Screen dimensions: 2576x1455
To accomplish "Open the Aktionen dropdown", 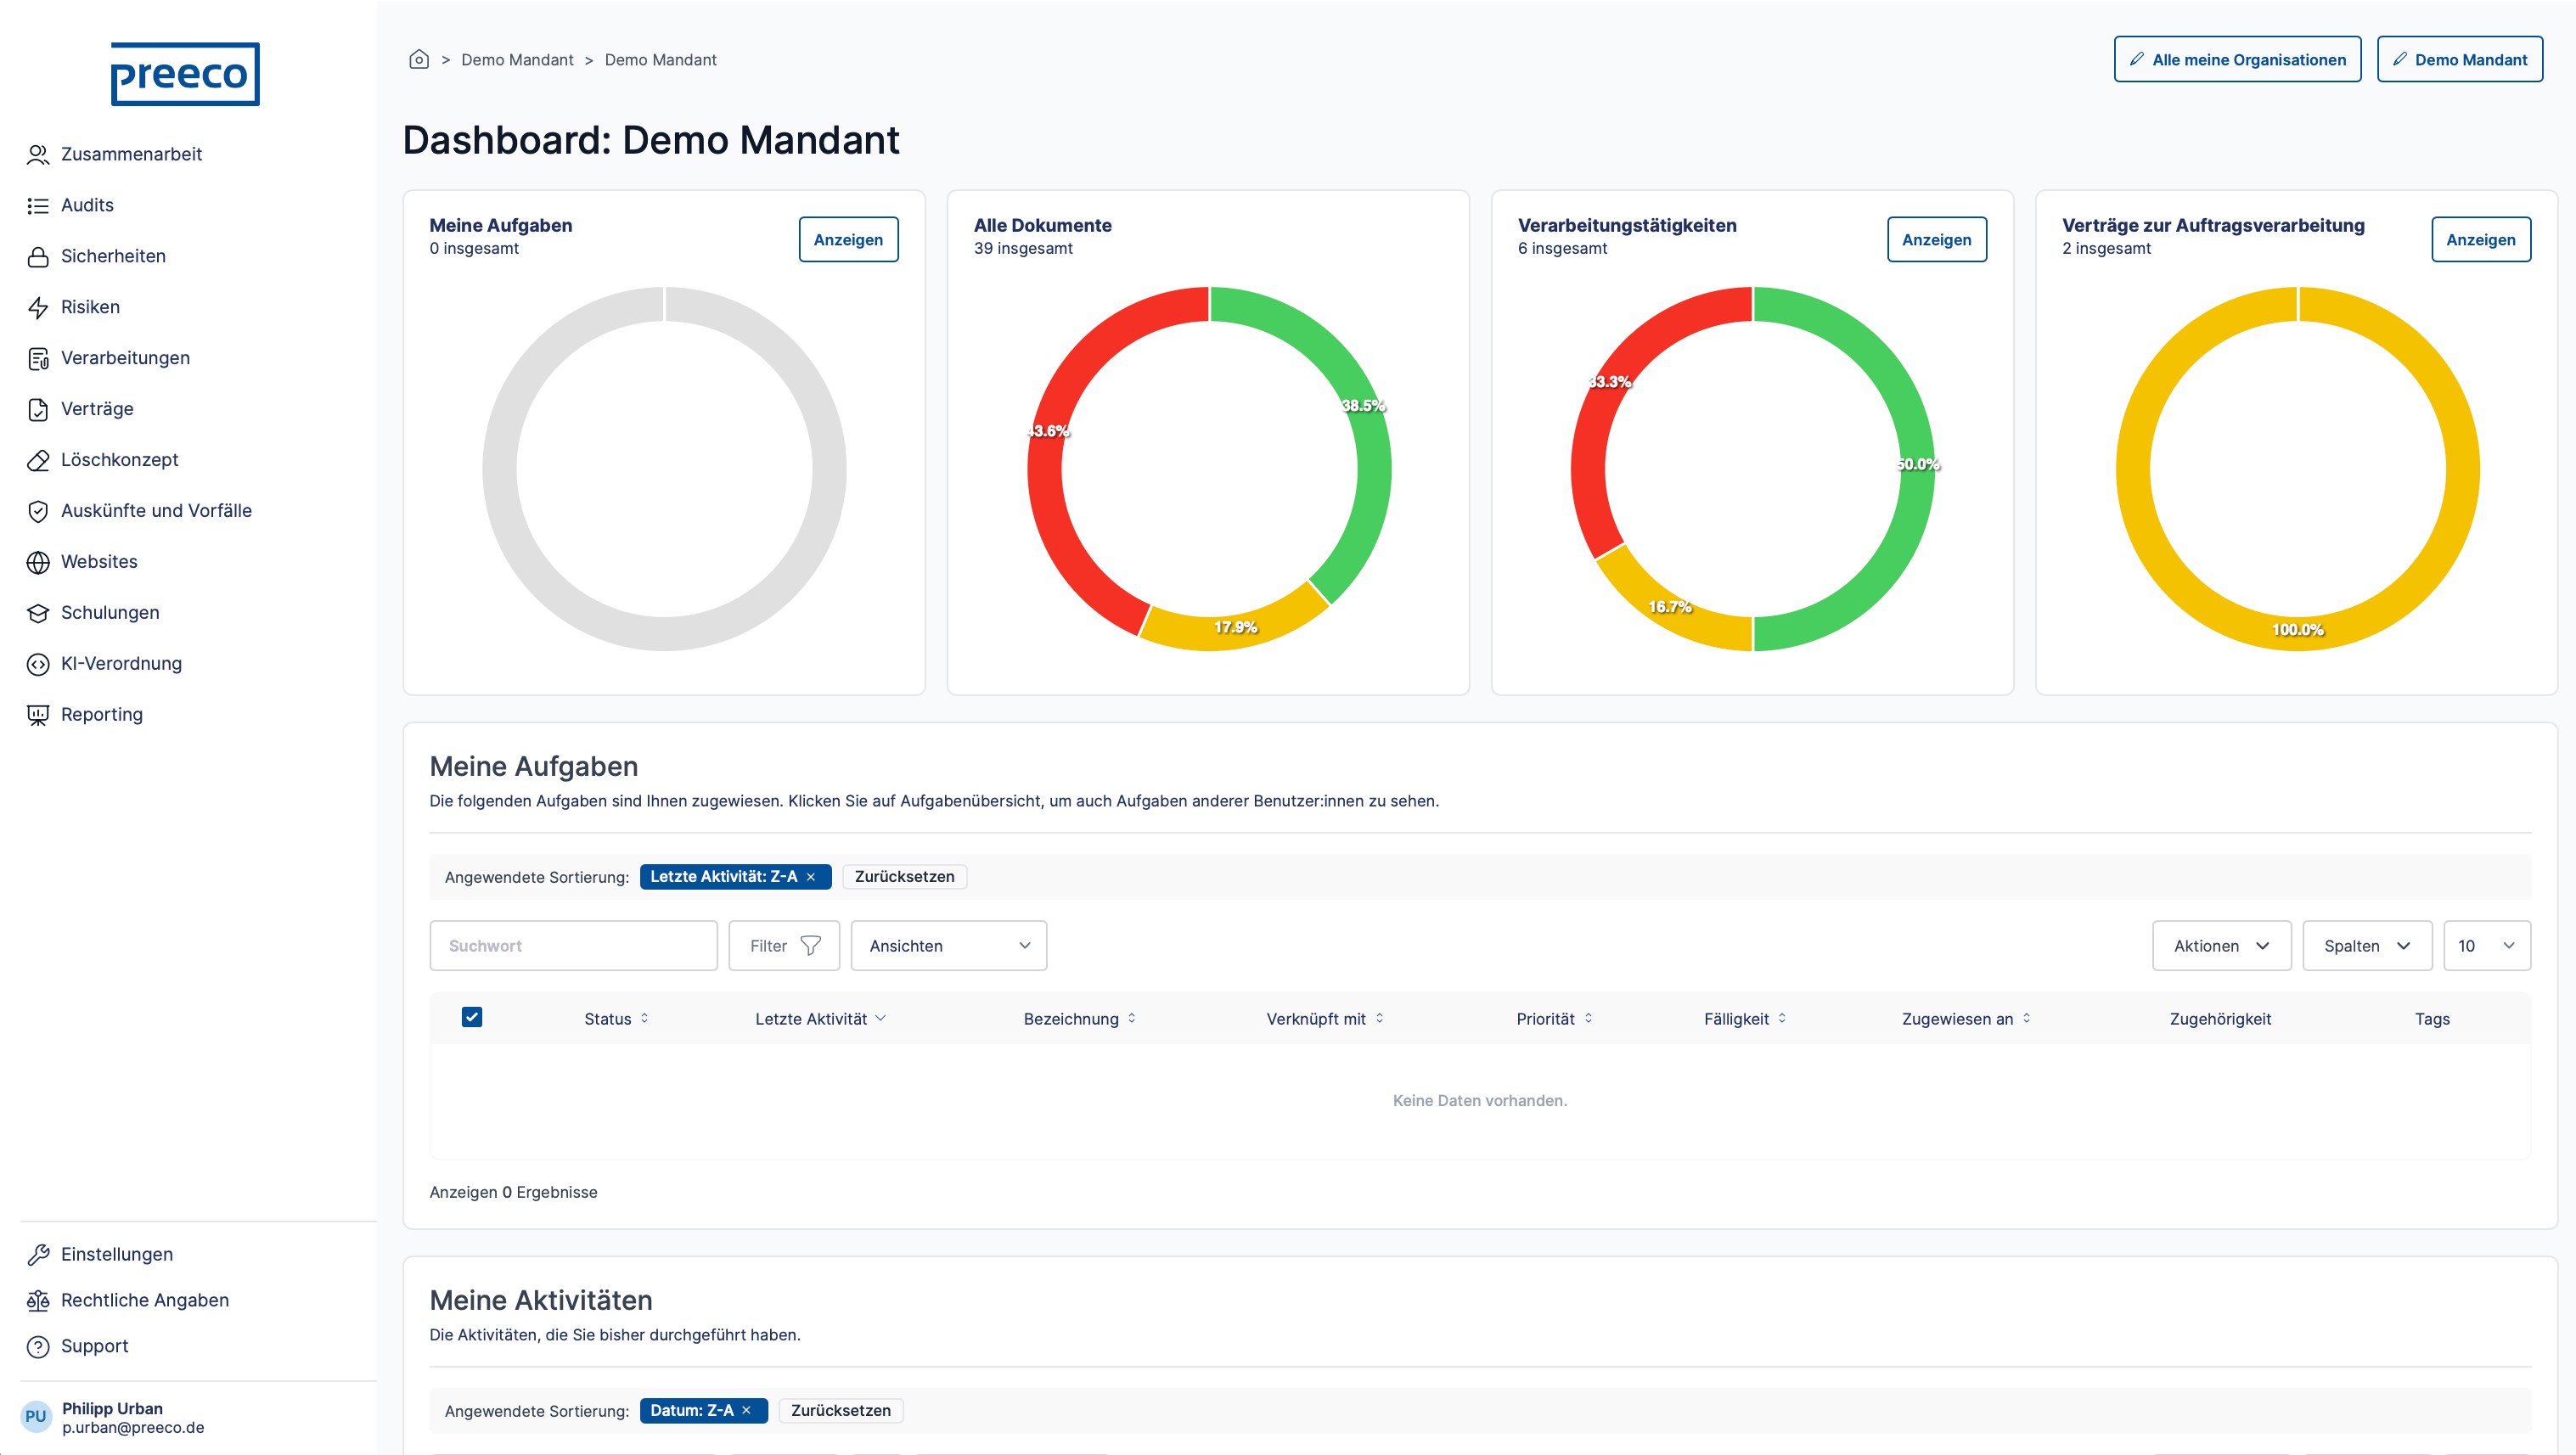I will point(2221,945).
